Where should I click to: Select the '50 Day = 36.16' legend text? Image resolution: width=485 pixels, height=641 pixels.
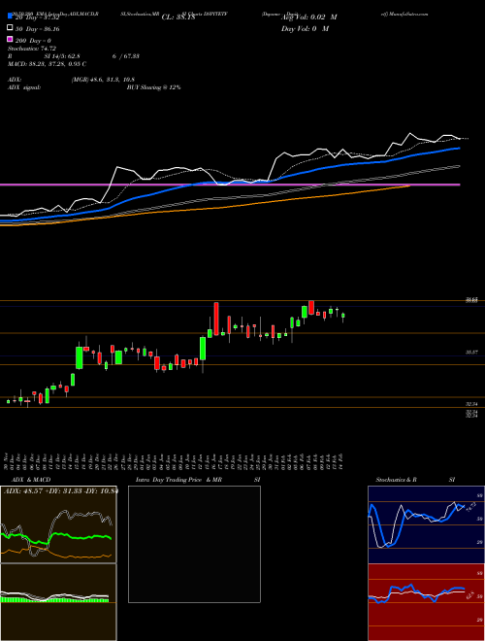point(37,29)
